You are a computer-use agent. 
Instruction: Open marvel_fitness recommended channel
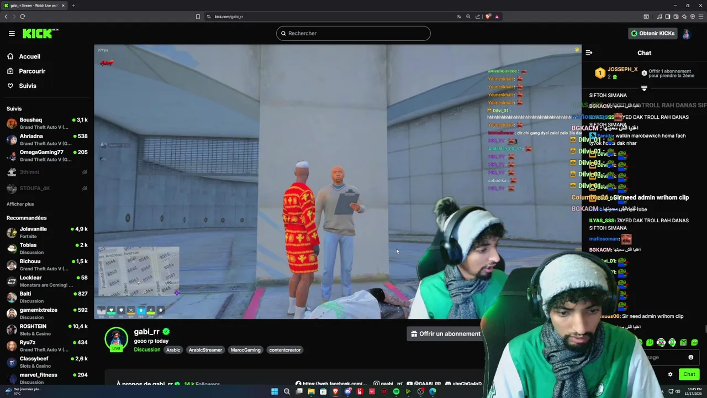tap(47, 378)
